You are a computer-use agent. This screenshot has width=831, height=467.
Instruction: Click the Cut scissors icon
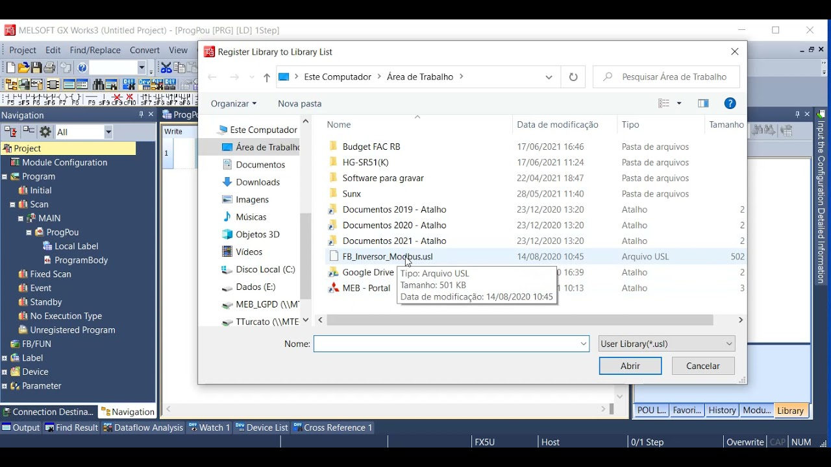[x=166, y=67]
